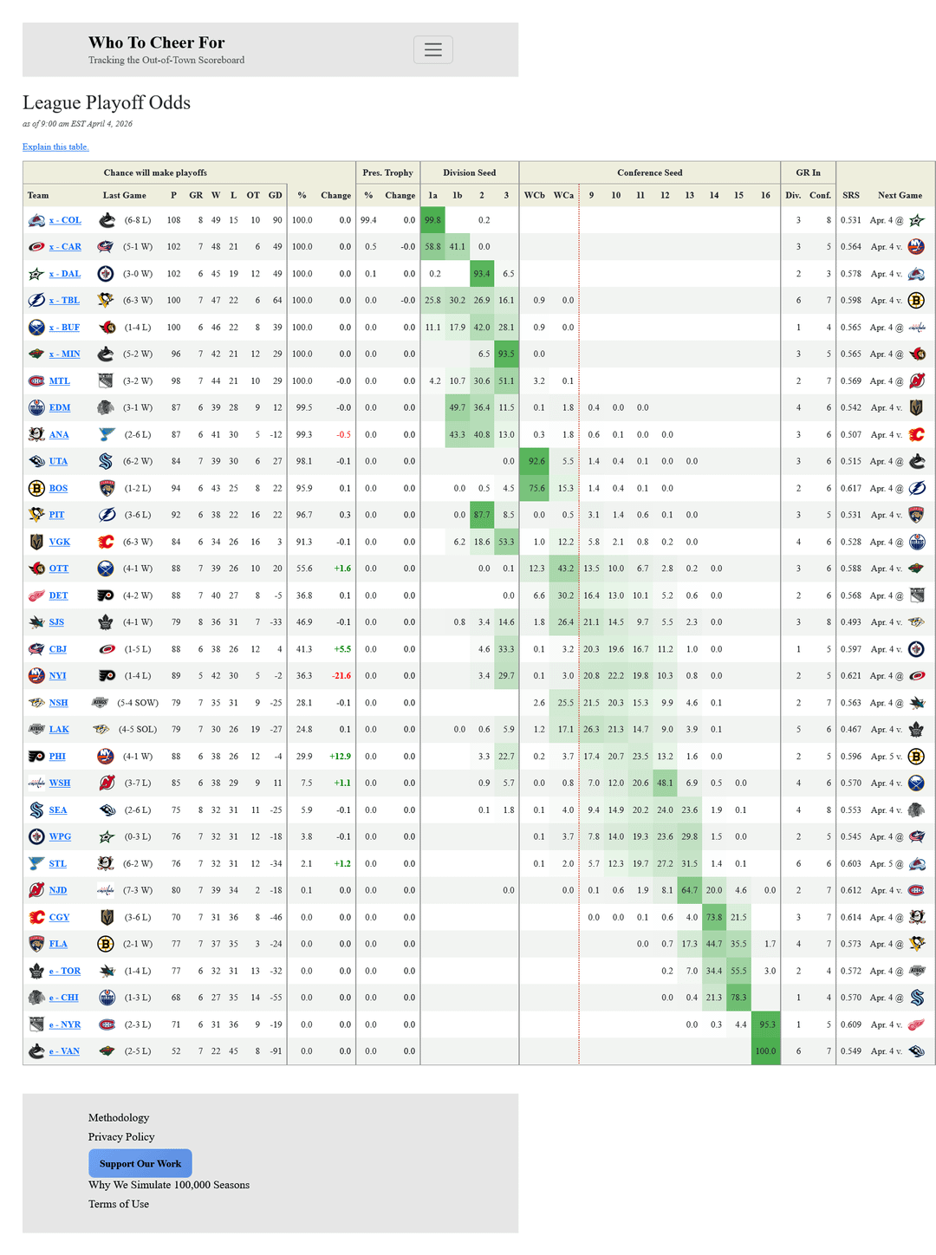Image resolution: width=936 pixels, height=1255 pixels.
Task: Click the Montreal Canadiens logo beside MTL link
Action: pyautogui.click(x=36, y=381)
